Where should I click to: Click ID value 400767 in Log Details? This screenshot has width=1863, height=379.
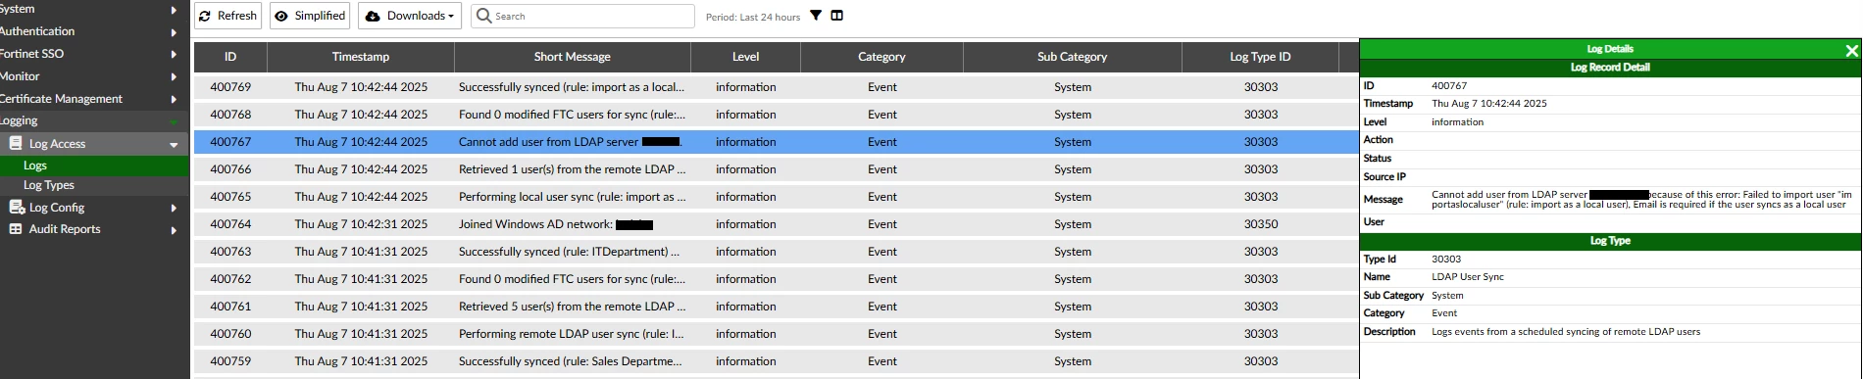click(x=1449, y=86)
